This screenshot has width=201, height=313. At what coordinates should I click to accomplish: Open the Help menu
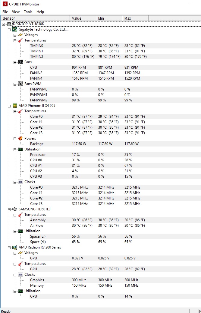(x=40, y=12)
